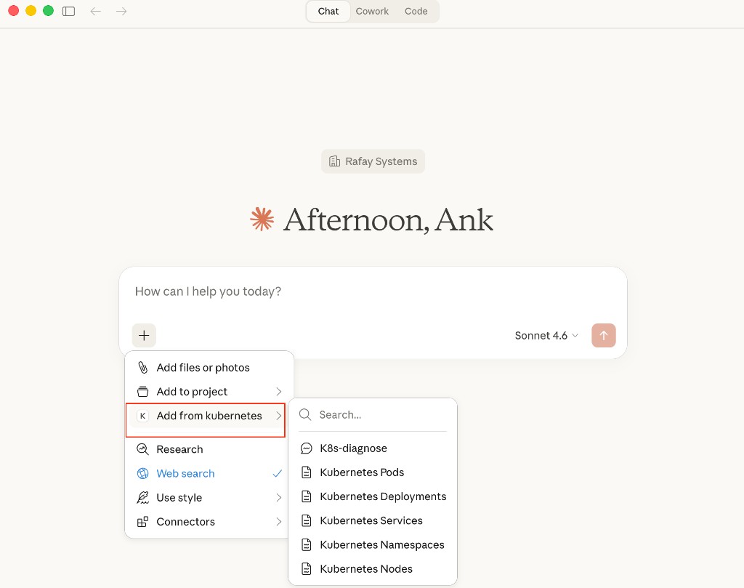Select Kubernetes Pods from the list
The height and width of the screenshot is (588, 744).
click(362, 472)
